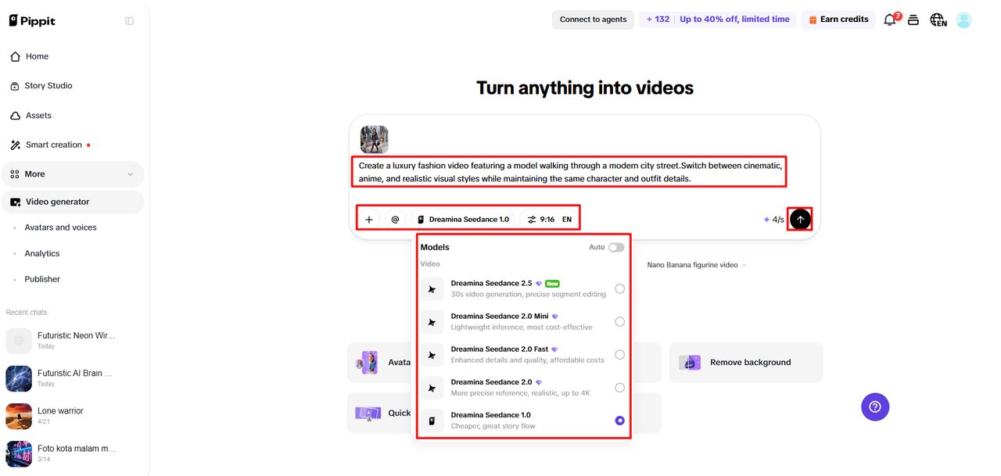Open user profile avatar
The height and width of the screenshot is (476, 1001).
pyautogui.click(x=963, y=20)
